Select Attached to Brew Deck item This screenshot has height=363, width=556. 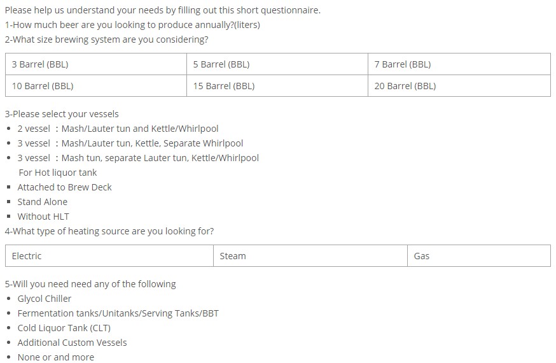pos(64,187)
